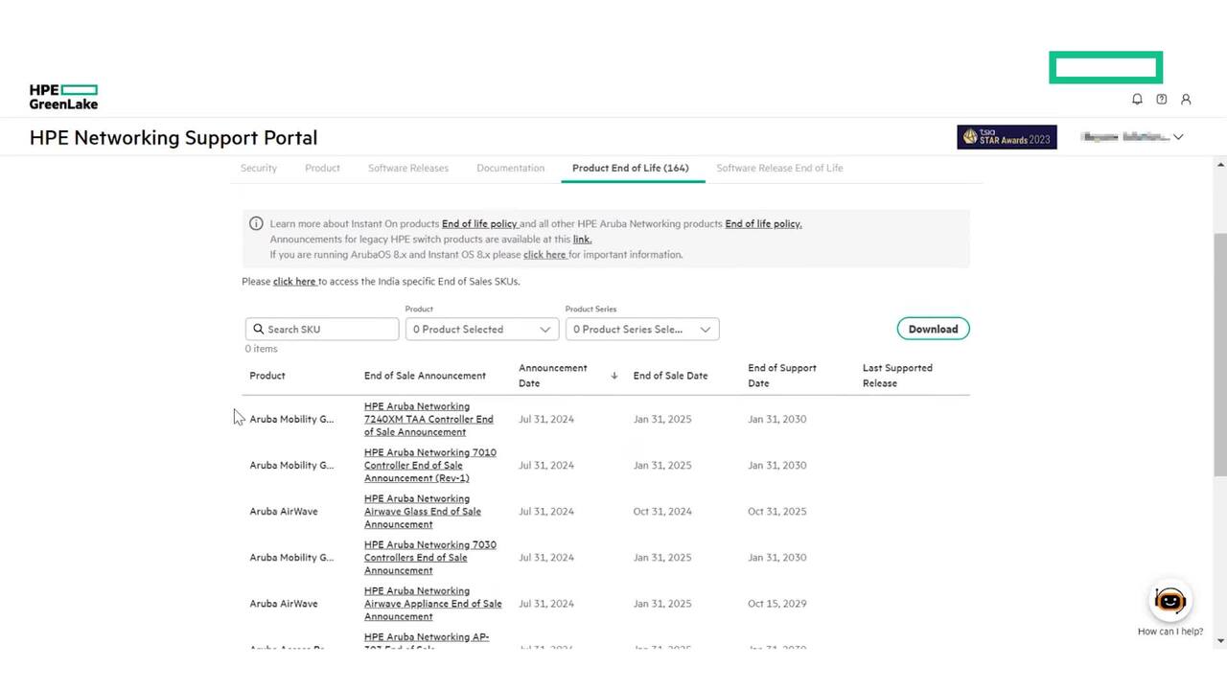Open the Airwave Glass End of Sale link
This screenshot has width=1227, height=690.
(x=422, y=511)
